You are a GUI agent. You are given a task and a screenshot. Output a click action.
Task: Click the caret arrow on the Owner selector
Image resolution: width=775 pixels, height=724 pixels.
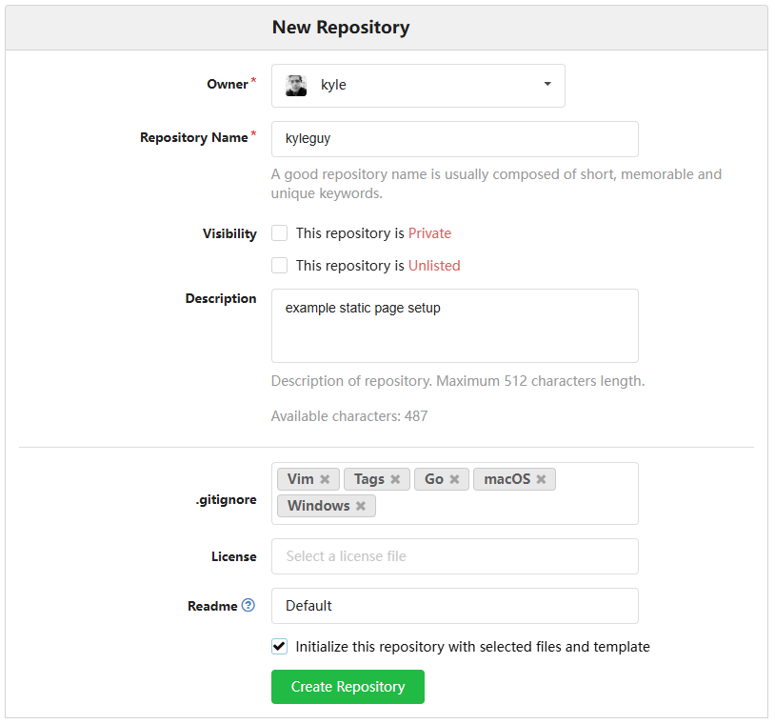coord(547,85)
